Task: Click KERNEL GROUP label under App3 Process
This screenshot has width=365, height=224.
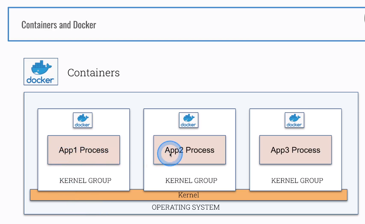Action: pyautogui.click(x=297, y=180)
